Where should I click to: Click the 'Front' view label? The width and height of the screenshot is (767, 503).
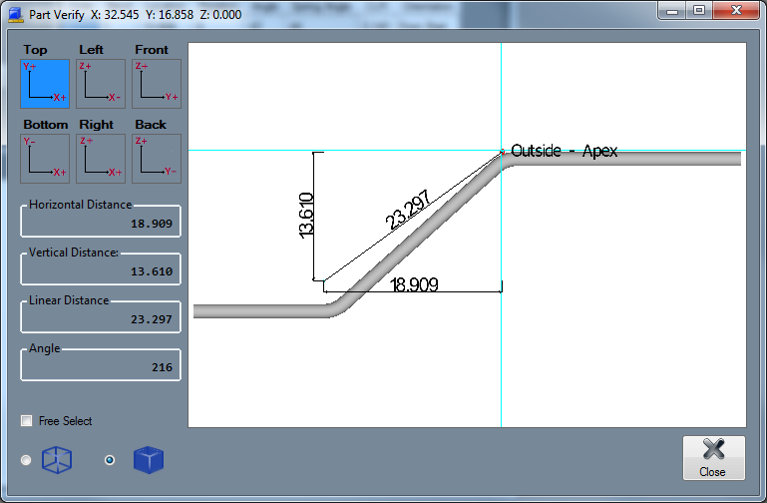pyautogui.click(x=152, y=50)
